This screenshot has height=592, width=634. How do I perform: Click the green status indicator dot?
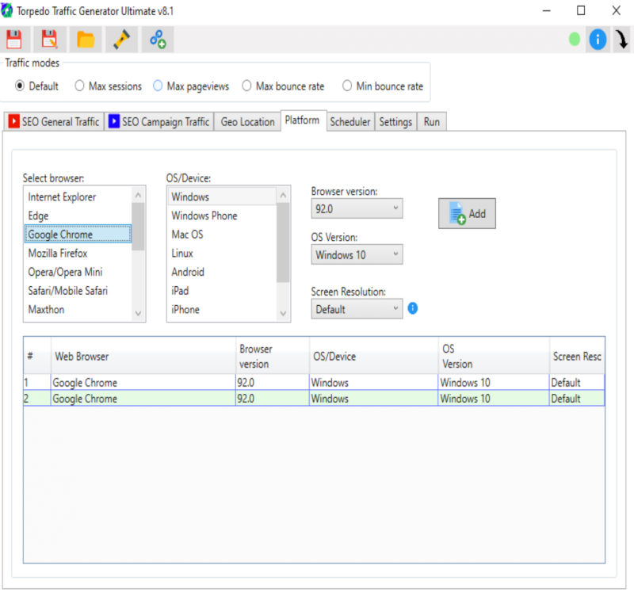pyautogui.click(x=575, y=39)
